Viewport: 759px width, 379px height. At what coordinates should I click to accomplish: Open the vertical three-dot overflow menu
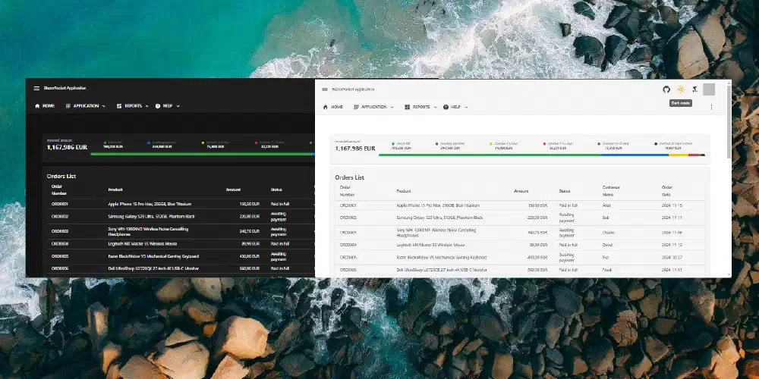[711, 107]
